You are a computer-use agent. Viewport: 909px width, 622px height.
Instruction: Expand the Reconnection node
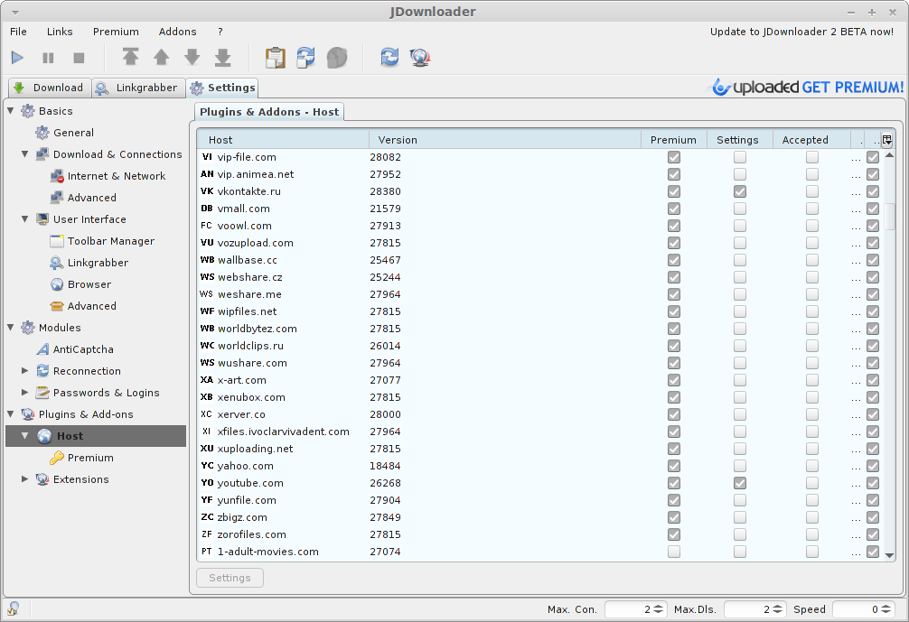point(25,370)
